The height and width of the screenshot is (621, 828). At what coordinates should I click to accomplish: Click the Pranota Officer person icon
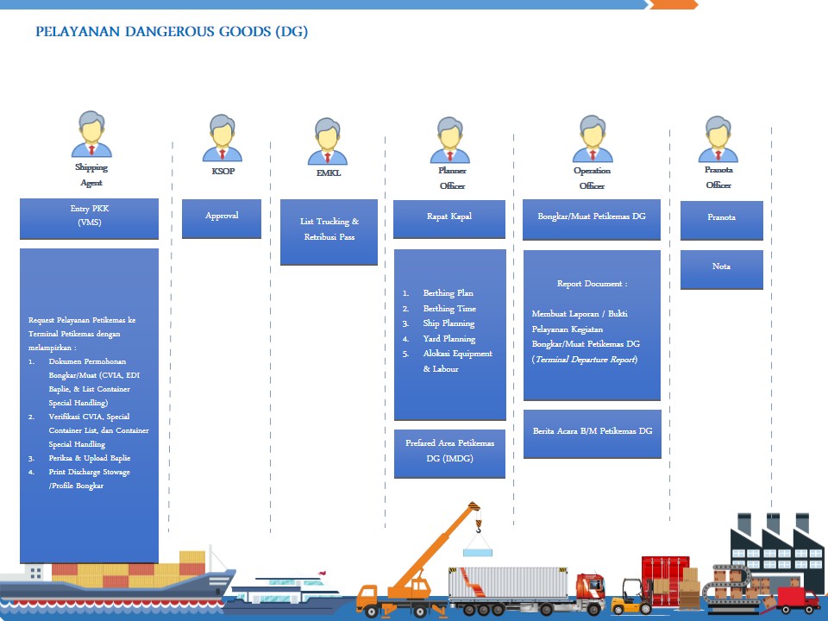click(x=718, y=138)
